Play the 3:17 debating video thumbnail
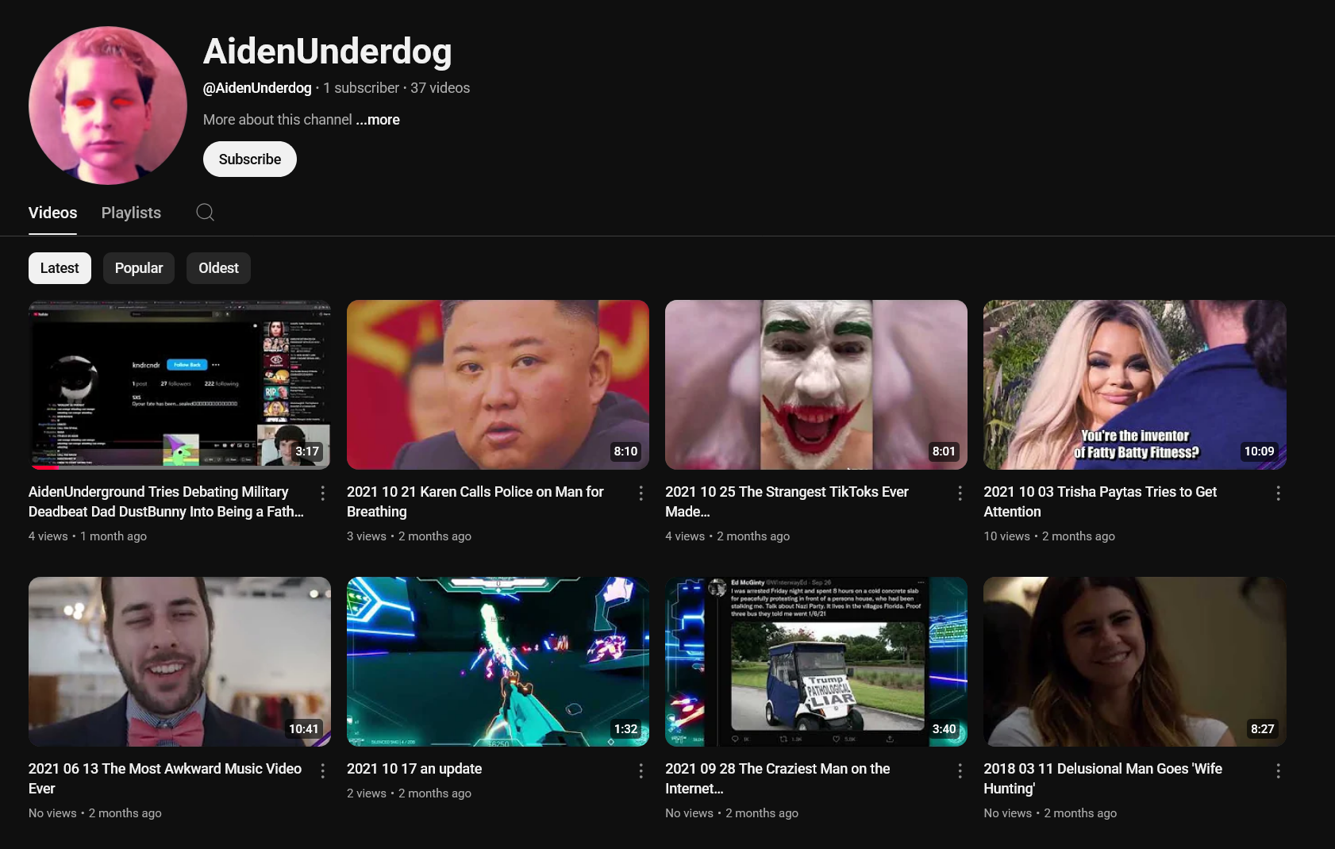 coord(179,385)
